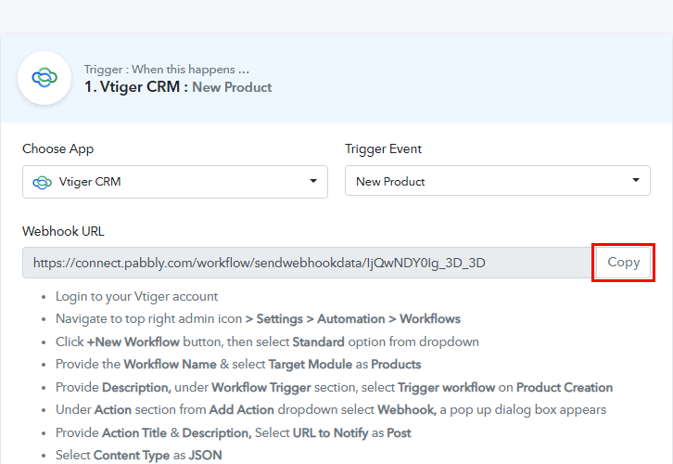Screen dimensions: 673x464
Task: Select the Webhook URL text field
Action: pos(308,263)
